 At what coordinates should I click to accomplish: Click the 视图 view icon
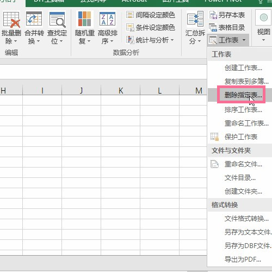(263, 18)
